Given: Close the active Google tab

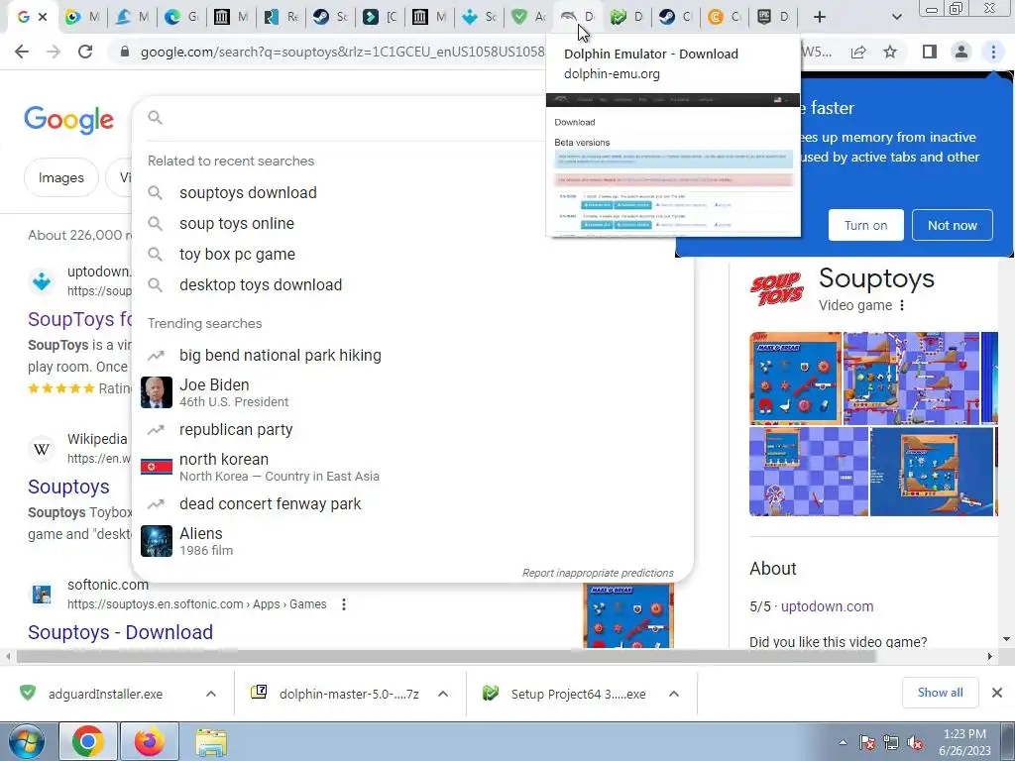Looking at the screenshot, I should pyautogui.click(x=43, y=17).
